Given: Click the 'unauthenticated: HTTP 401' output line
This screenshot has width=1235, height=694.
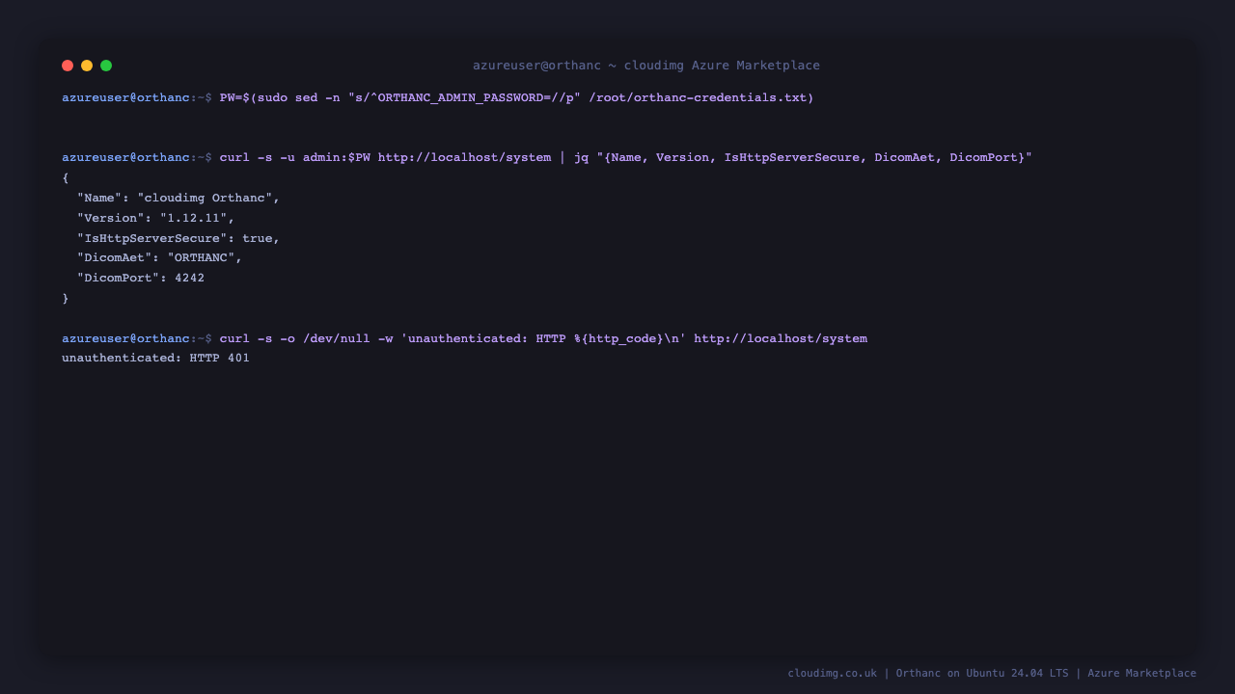Looking at the screenshot, I should pyautogui.click(x=155, y=358).
